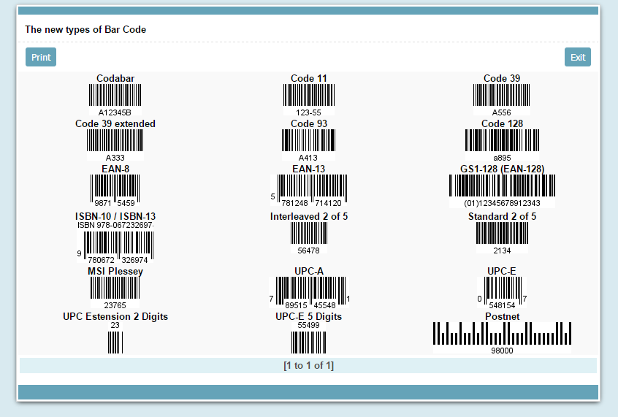Viewport: 618px width, 417px height.
Task: Click the Exit button
Action: [577, 57]
